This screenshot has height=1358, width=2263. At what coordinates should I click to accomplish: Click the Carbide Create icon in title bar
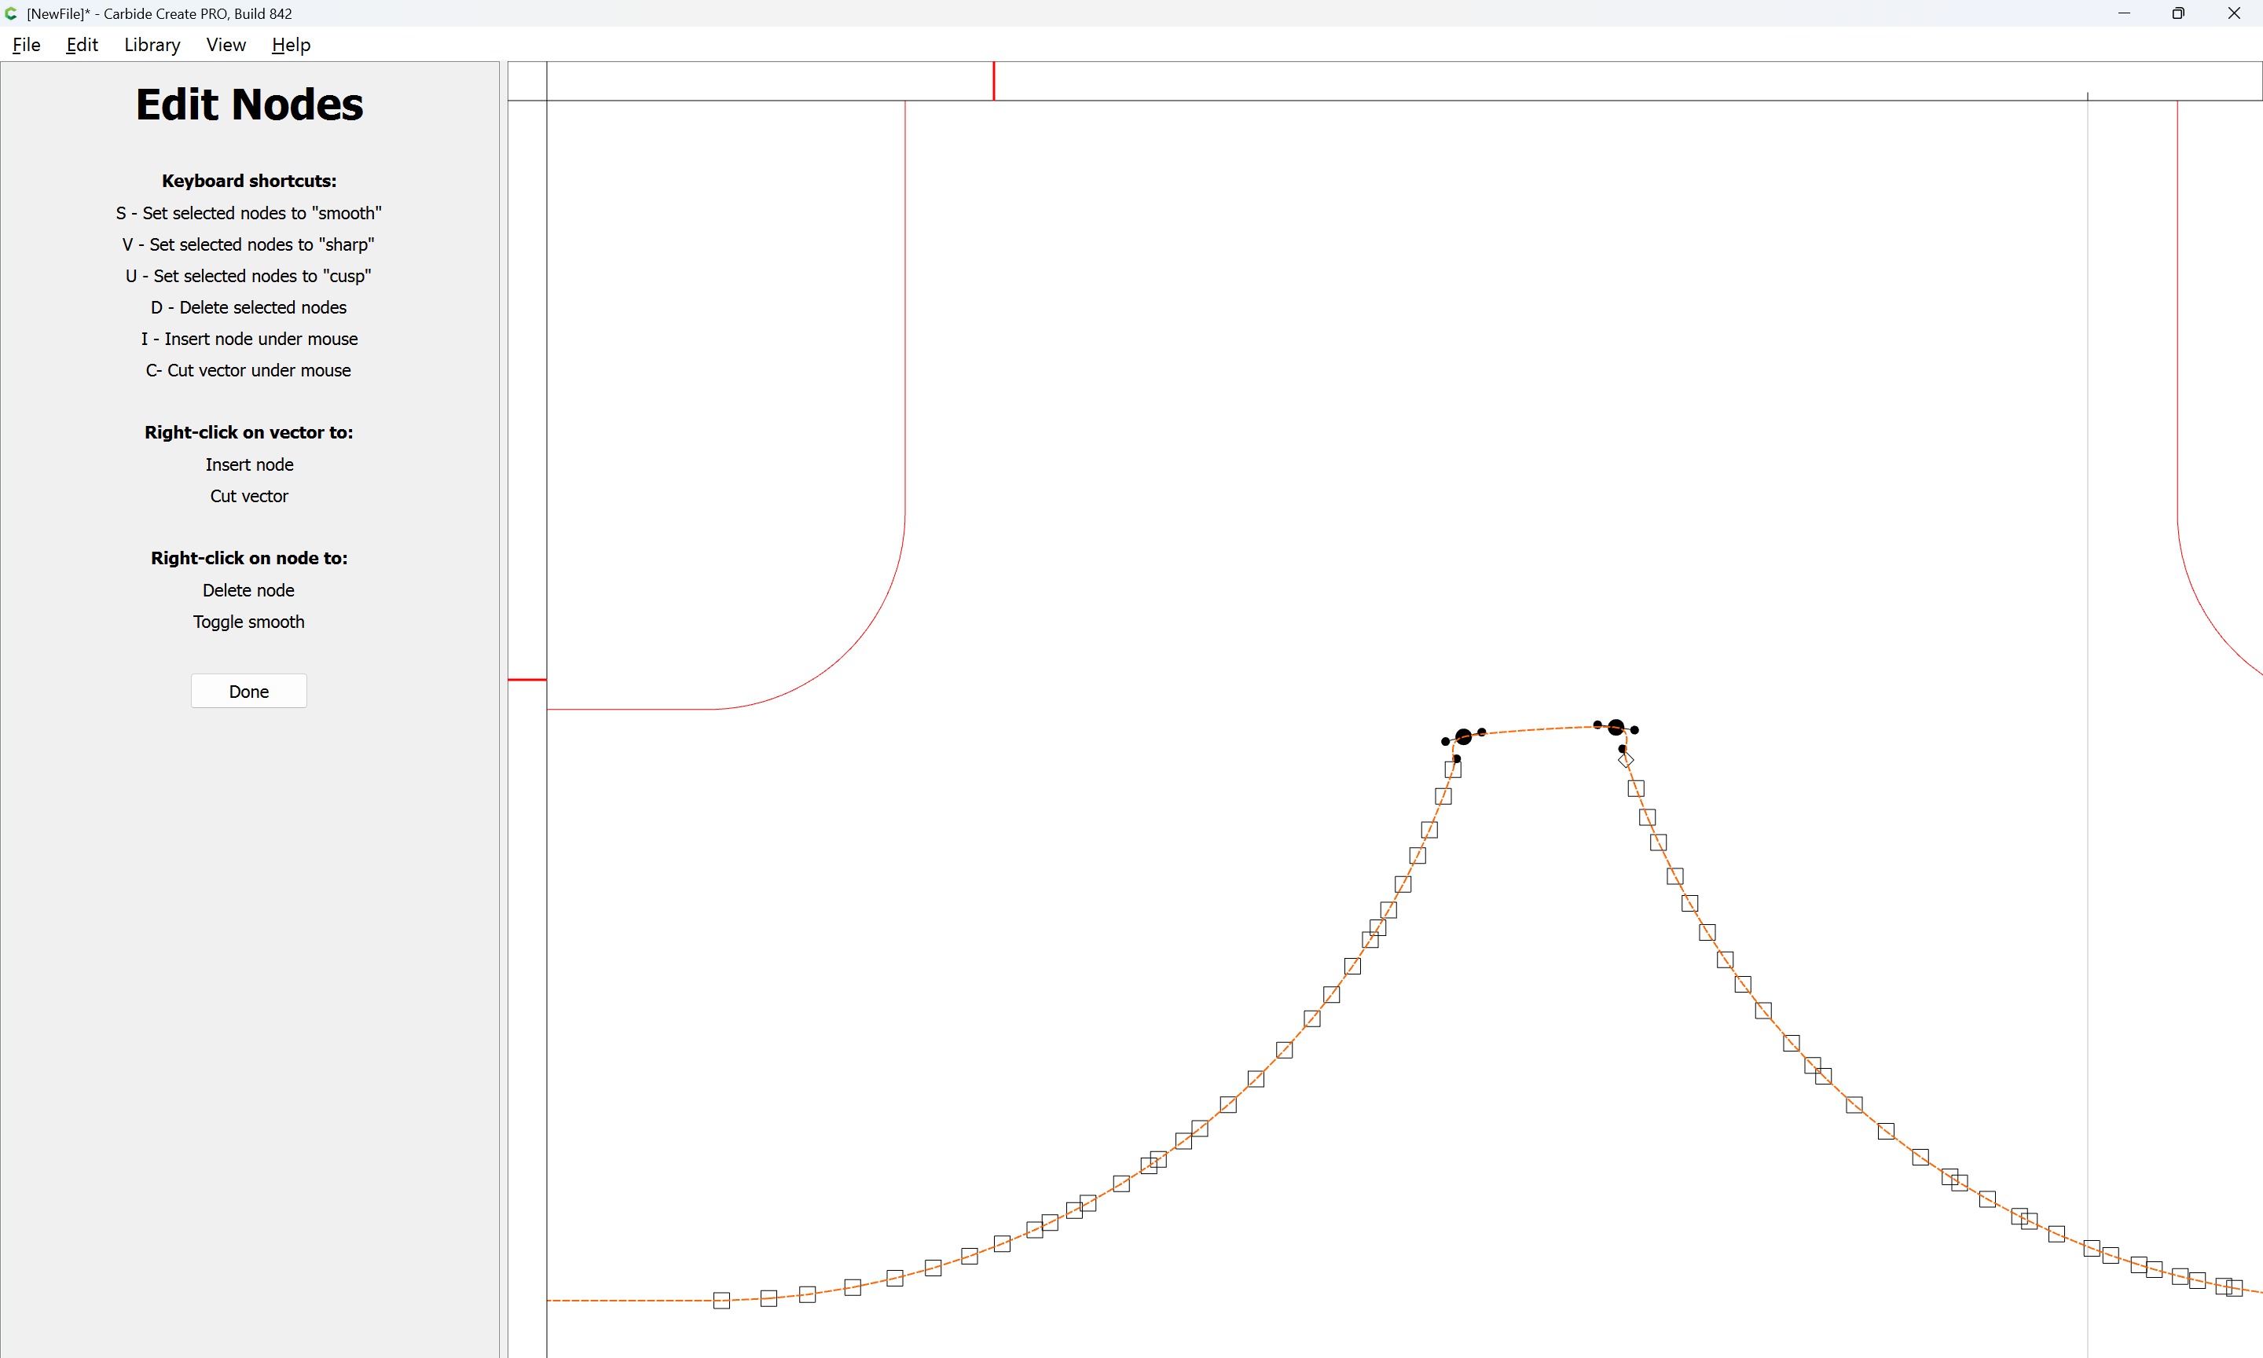pyautogui.click(x=11, y=13)
